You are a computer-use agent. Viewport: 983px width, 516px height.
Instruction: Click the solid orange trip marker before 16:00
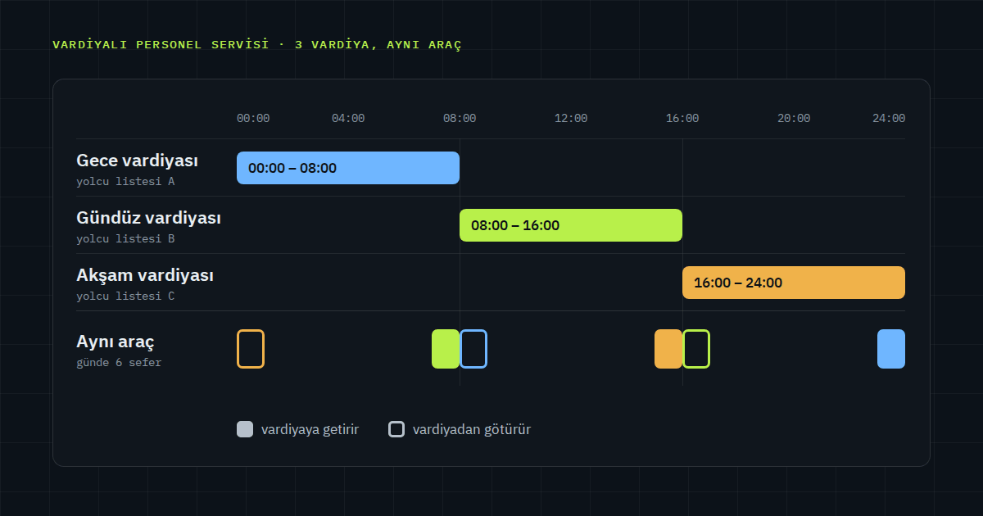pos(668,349)
